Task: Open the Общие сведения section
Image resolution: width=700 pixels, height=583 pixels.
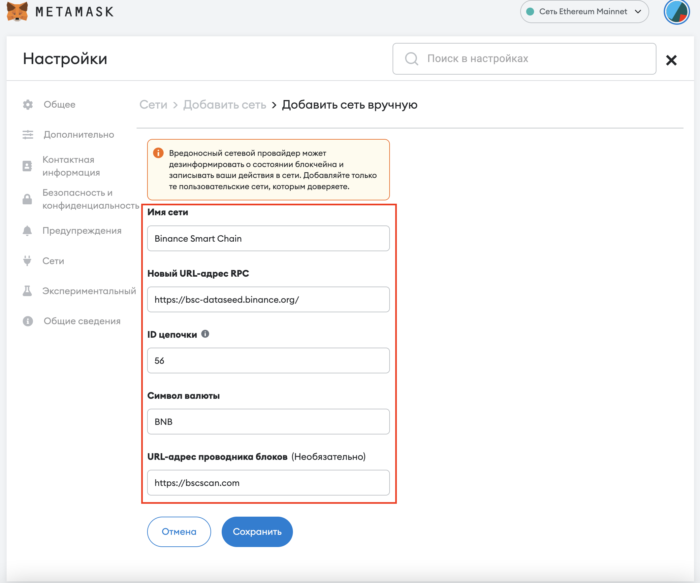Action: [x=82, y=321]
